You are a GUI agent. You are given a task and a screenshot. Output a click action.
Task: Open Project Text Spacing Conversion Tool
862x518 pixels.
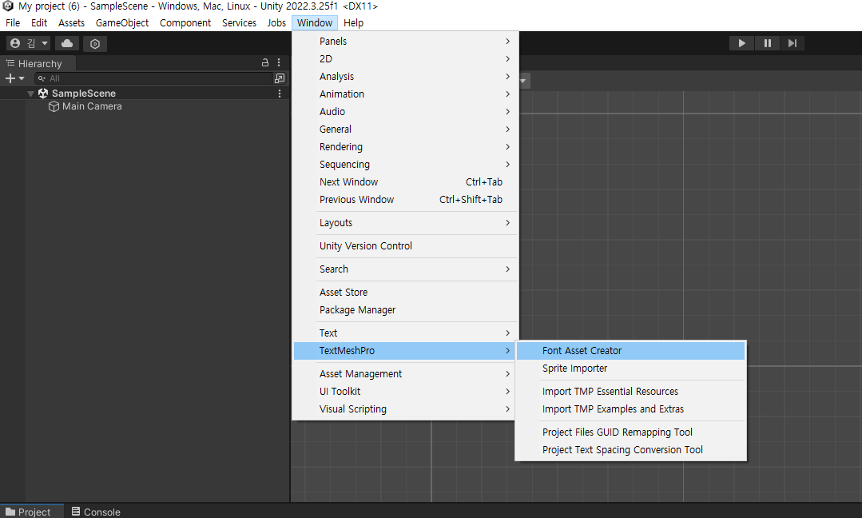click(x=630, y=449)
